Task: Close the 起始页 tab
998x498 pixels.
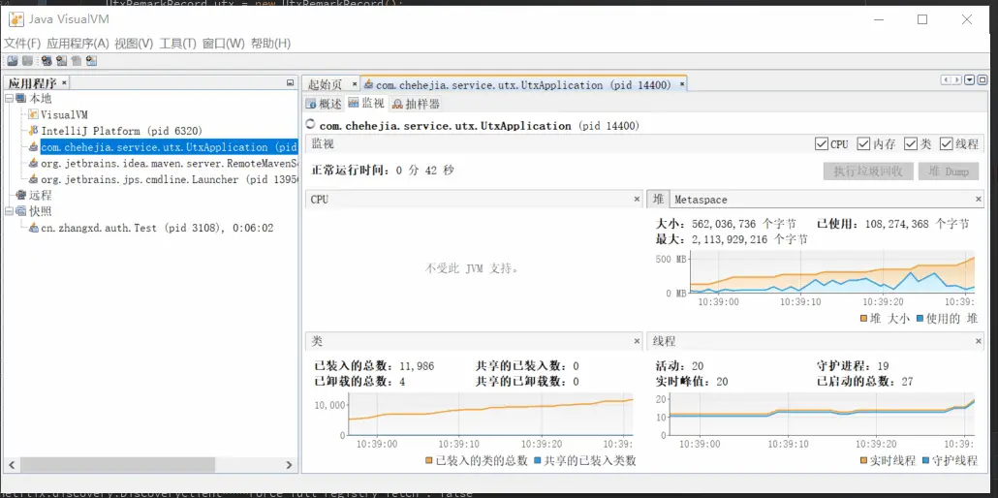Action: coord(354,84)
